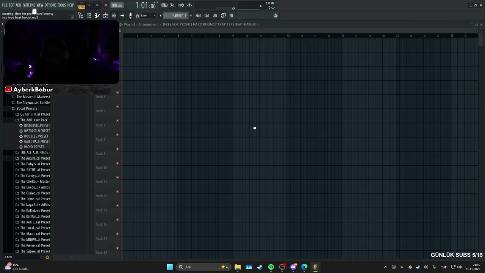Viewport: 485px width, 273px height.
Task: Open Discord from the taskbar
Action: 293,267
